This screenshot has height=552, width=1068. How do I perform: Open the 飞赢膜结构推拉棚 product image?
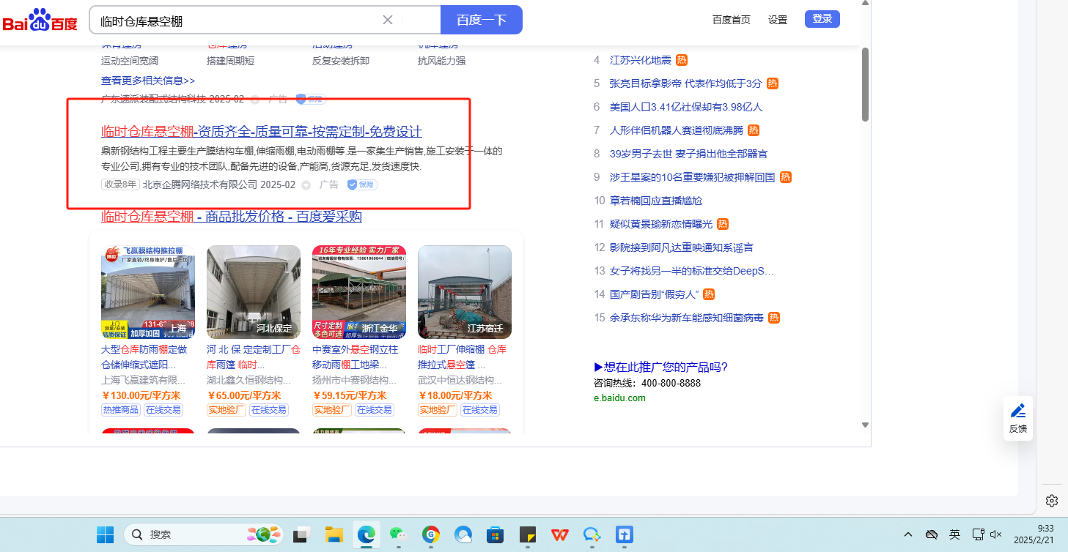coord(148,292)
